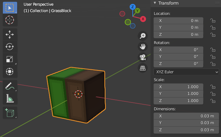This screenshot has height=137, width=221.
Task: Toggle lock on Rotation Z
Action: click(x=213, y=64)
